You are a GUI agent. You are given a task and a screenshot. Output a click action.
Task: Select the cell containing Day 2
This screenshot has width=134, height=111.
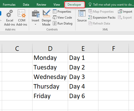point(83,67)
